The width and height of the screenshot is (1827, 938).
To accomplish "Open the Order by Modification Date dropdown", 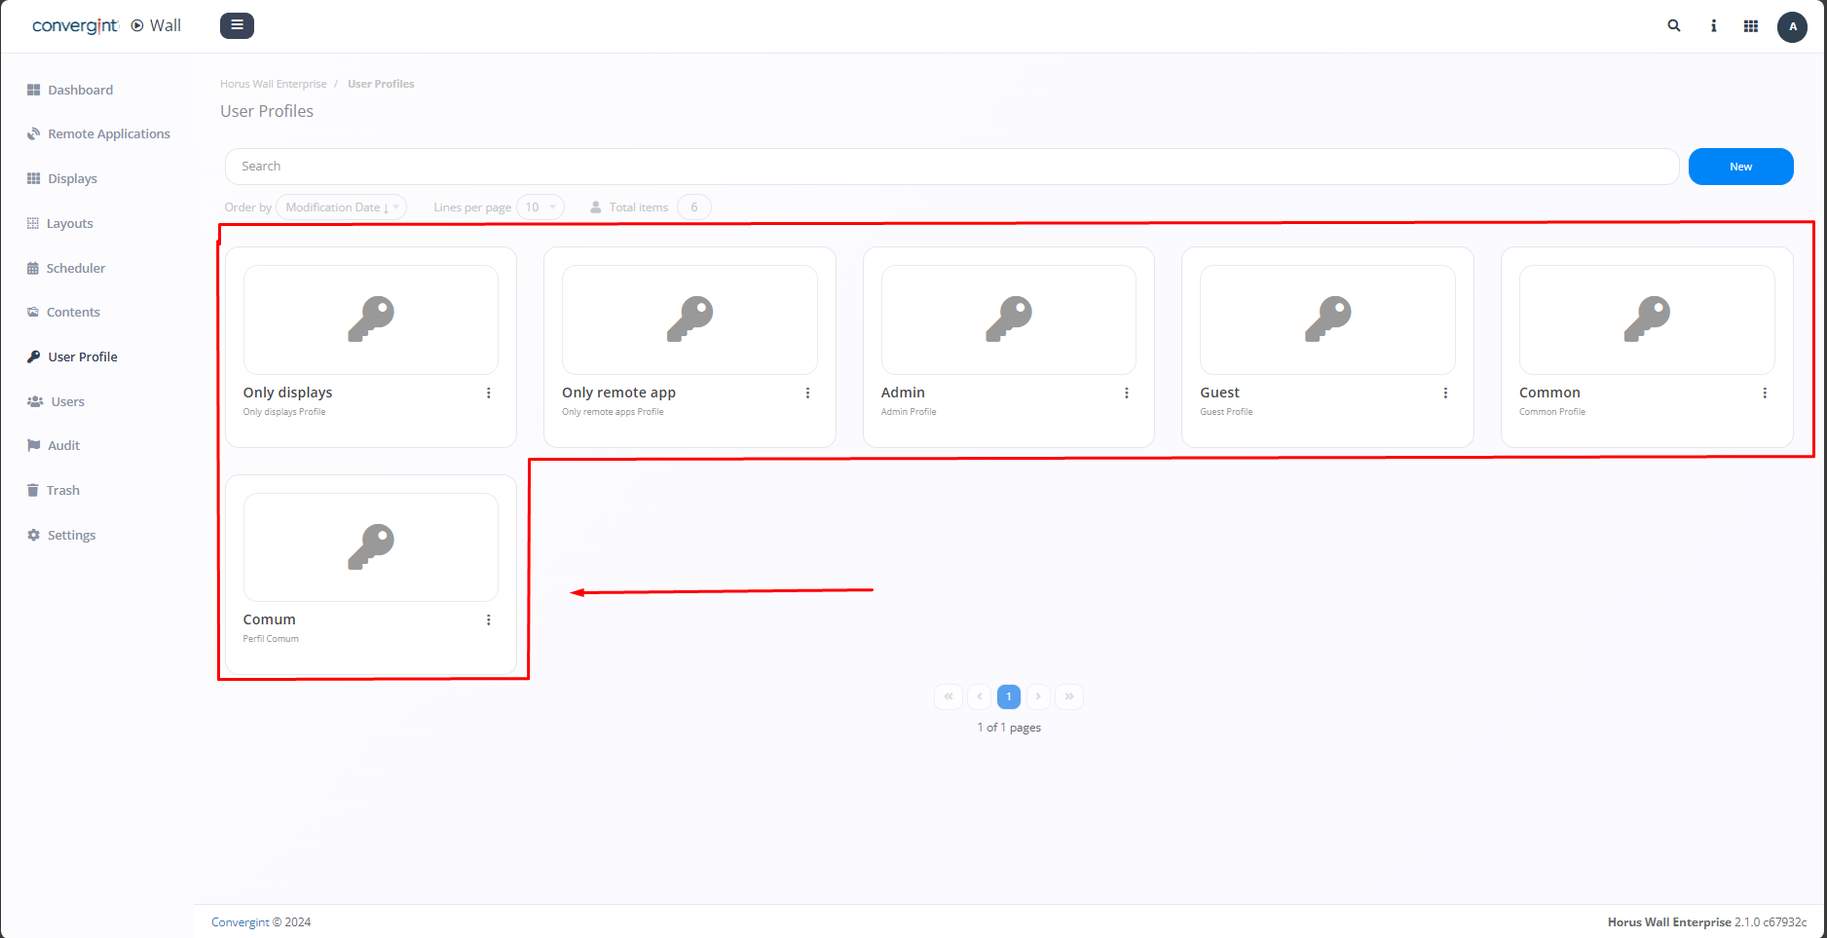I will click(x=340, y=206).
